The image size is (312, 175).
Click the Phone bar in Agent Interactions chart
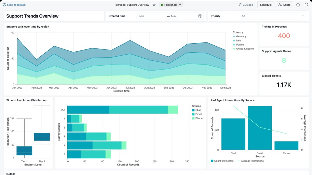(286, 146)
